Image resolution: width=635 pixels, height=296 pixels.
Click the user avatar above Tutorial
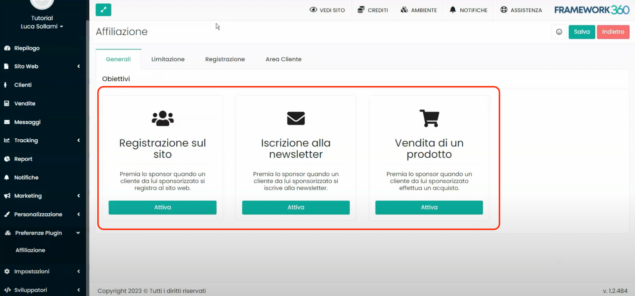tap(42, 4)
